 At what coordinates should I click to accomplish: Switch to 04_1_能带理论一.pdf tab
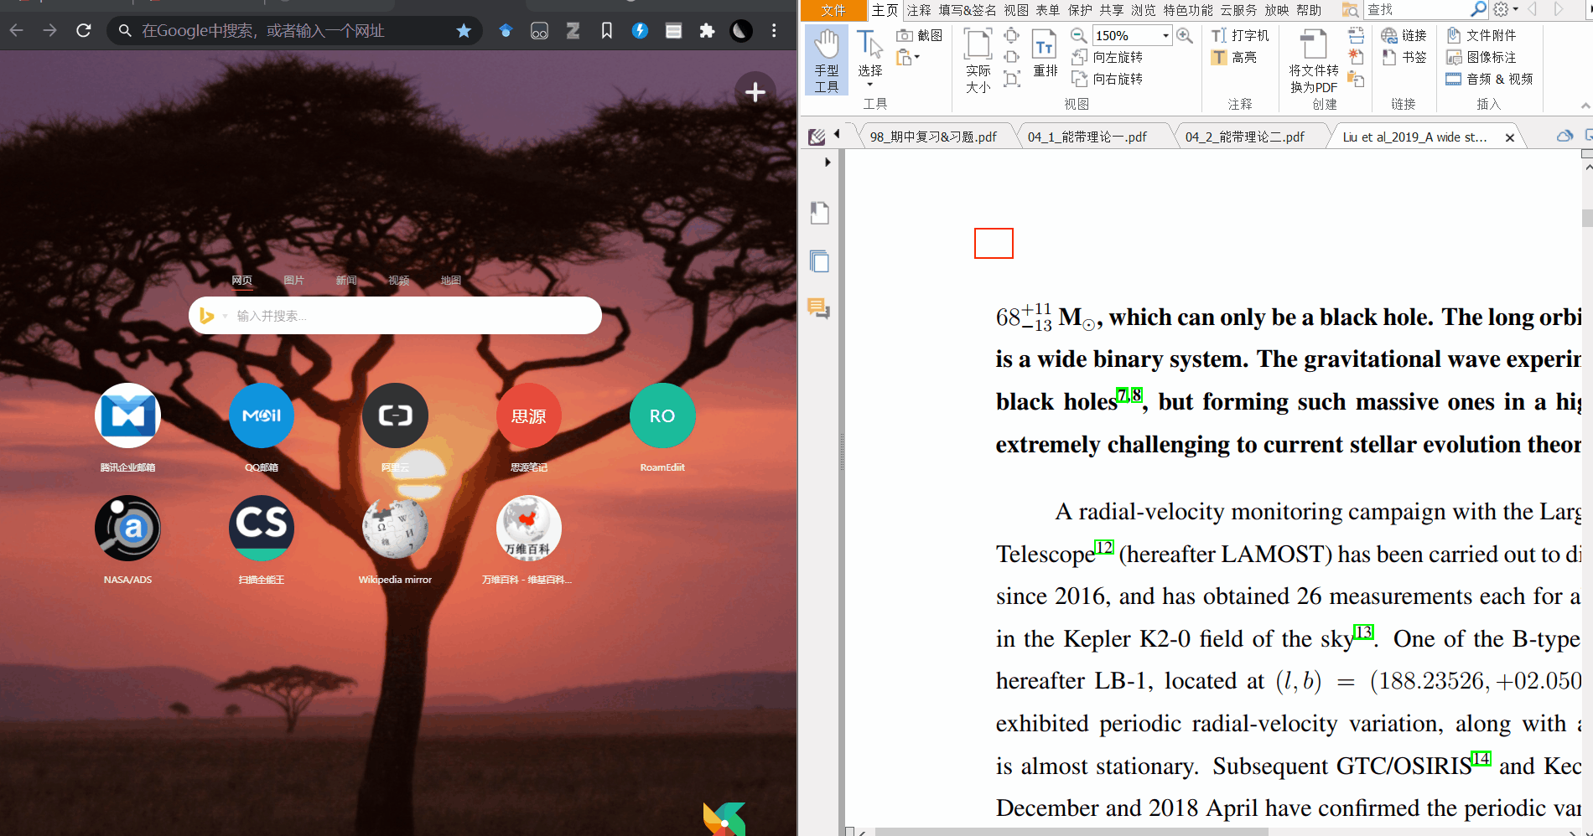coord(1087,137)
